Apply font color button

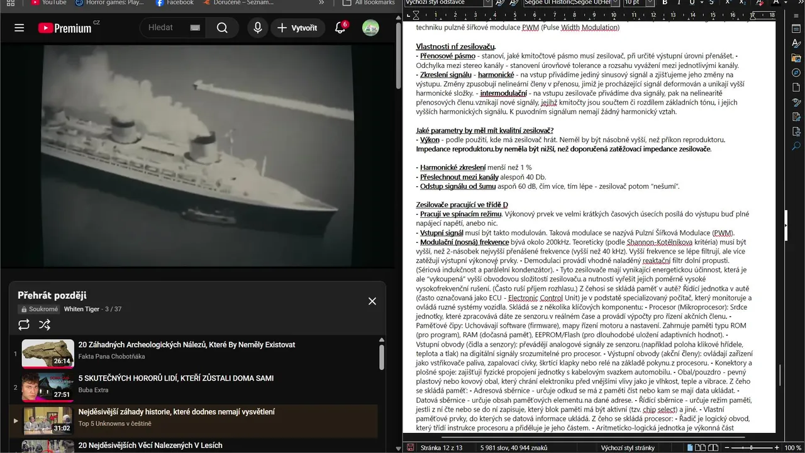[x=776, y=3]
